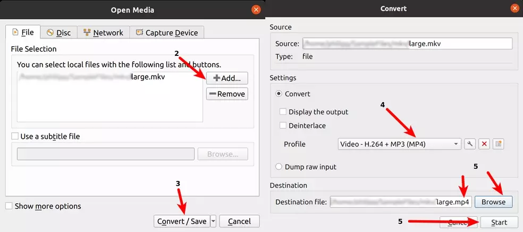Expand the Convert / Save dropdown arrow
Screen dimensions: 523x232
pyautogui.click(x=214, y=221)
